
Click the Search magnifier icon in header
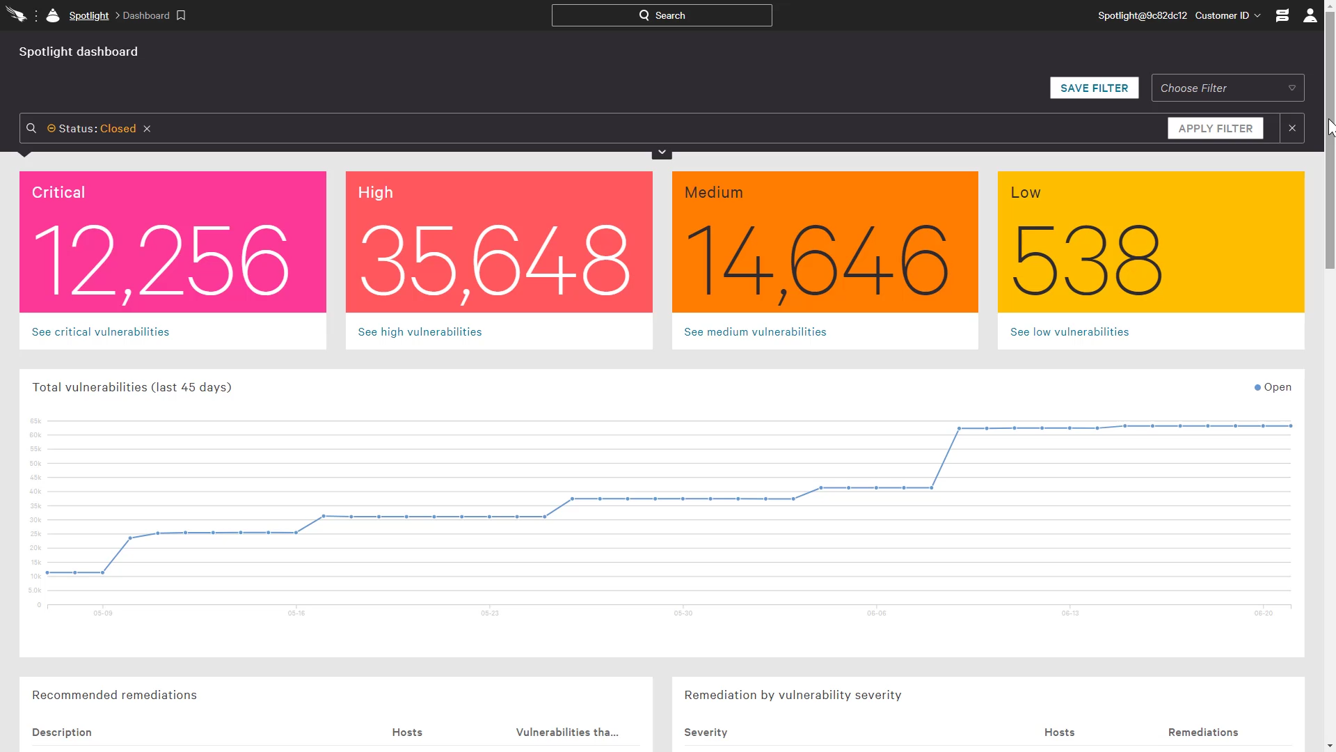pyautogui.click(x=644, y=15)
